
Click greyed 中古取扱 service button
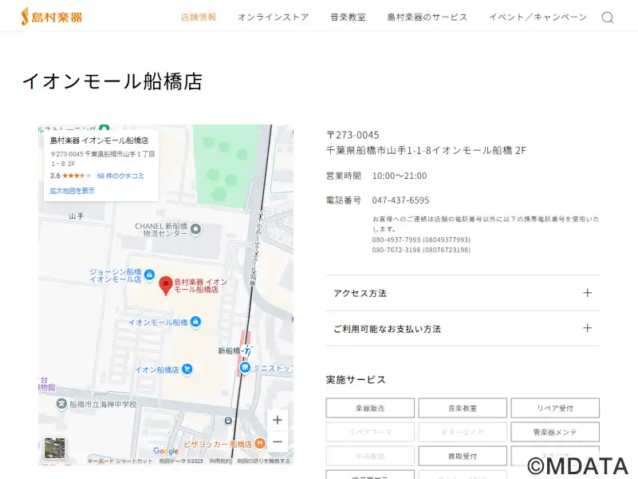coord(370,456)
